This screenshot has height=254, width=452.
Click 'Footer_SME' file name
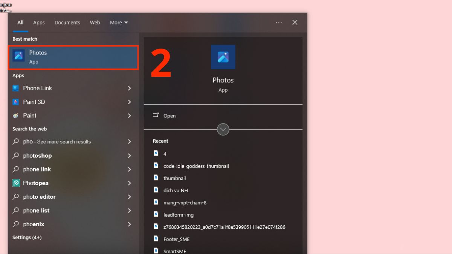[177, 239]
